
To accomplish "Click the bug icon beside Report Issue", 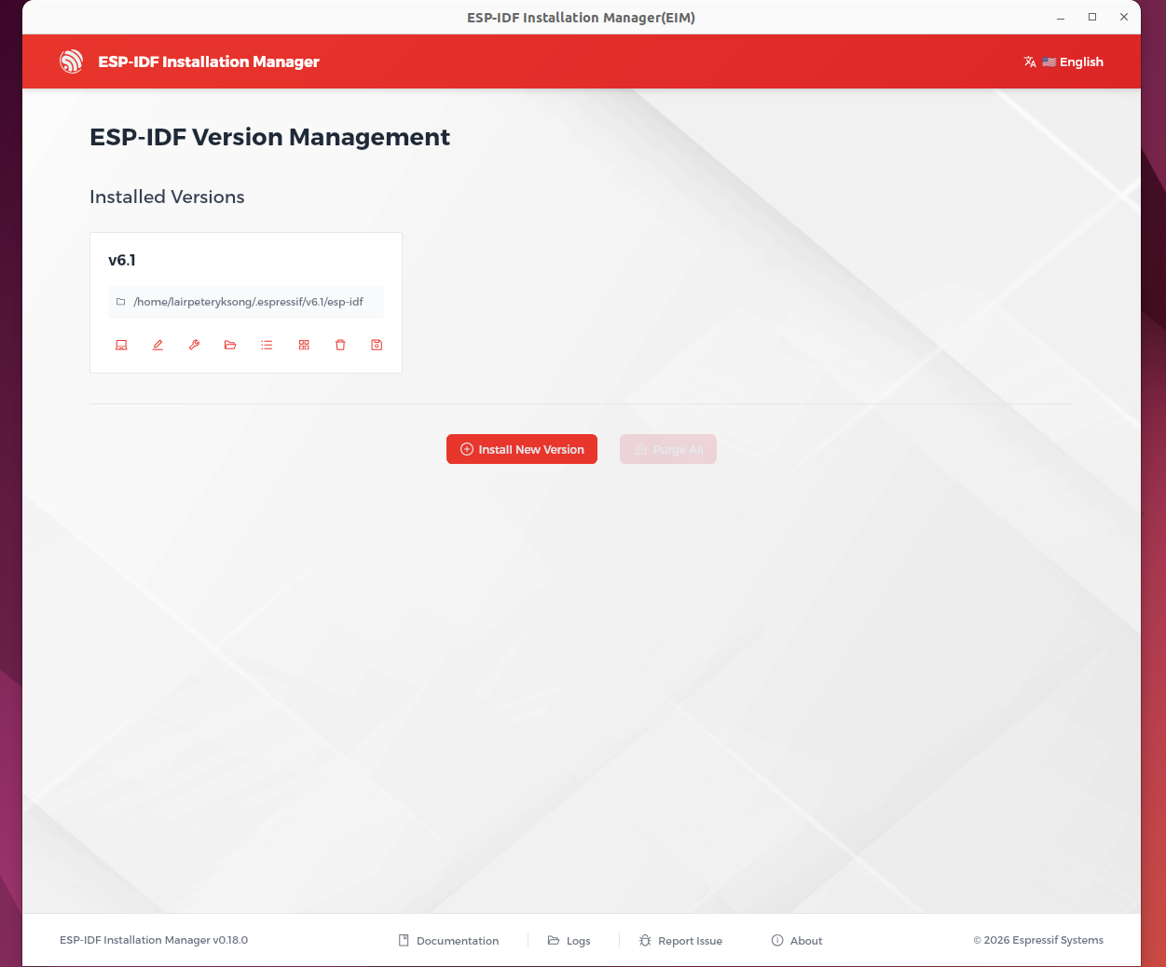I will 645,941.
